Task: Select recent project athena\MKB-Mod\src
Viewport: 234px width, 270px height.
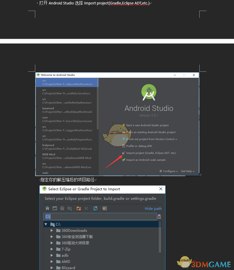Action: coord(66,165)
